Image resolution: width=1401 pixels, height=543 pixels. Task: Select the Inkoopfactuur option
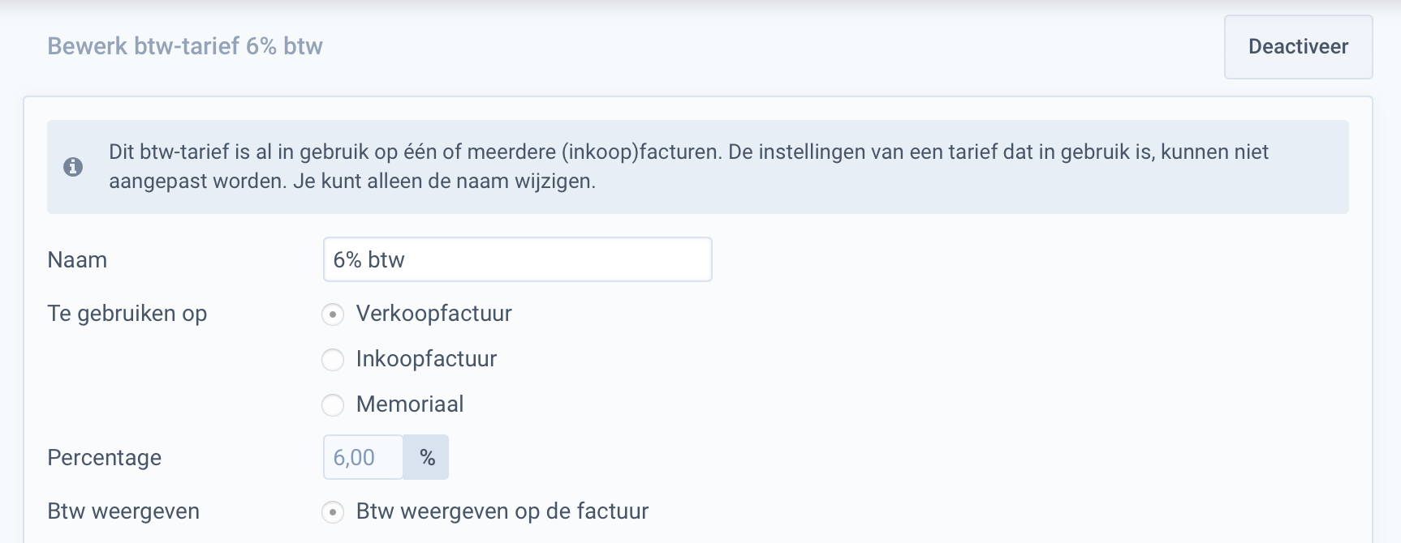tap(333, 360)
